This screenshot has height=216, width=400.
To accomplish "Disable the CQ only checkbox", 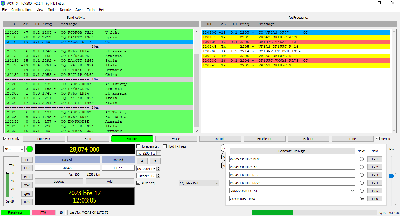I will [5, 139].
